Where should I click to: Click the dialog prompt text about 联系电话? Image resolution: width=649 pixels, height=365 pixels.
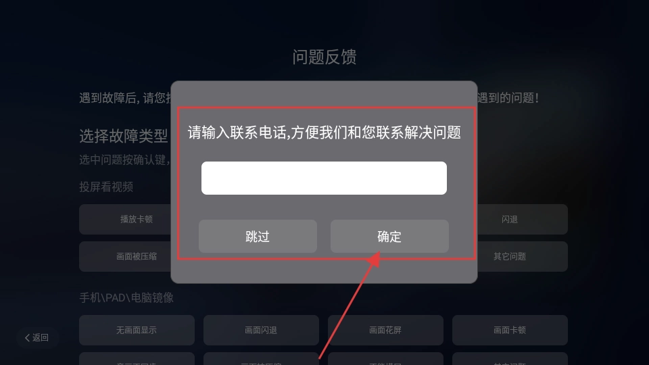tap(324, 132)
